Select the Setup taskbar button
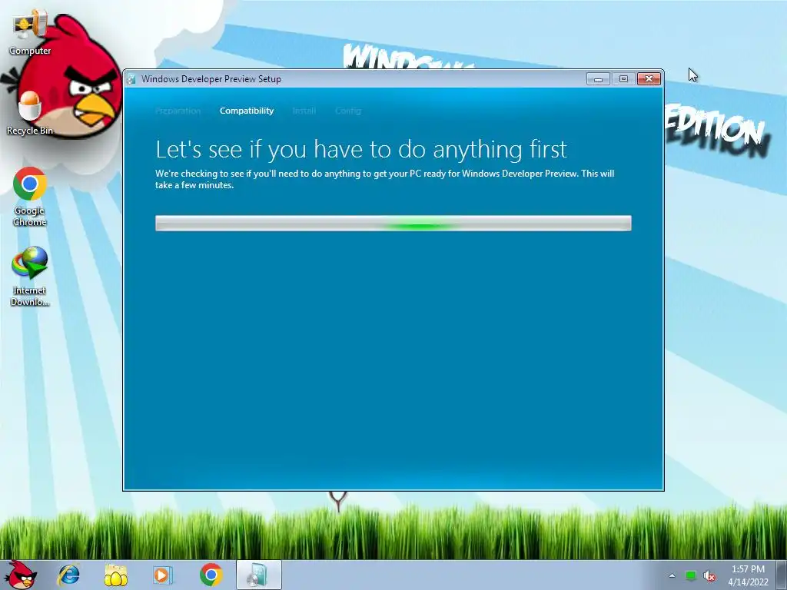This screenshot has width=787, height=590. point(258,575)
